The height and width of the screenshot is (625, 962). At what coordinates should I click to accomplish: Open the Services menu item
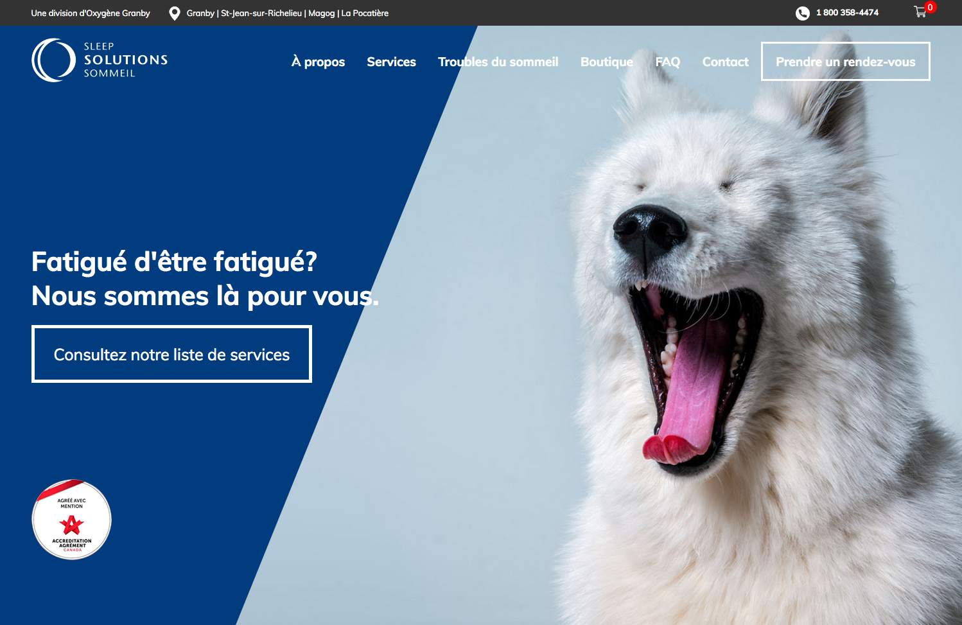391,62
